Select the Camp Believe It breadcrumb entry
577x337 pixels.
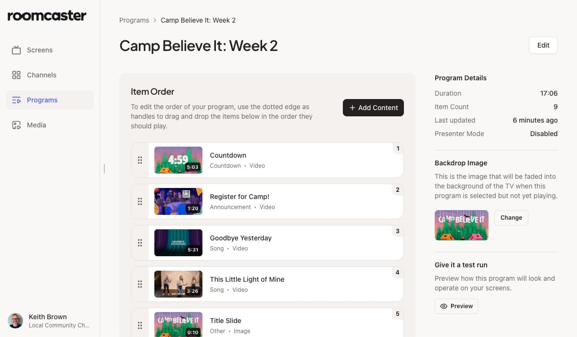pyautogui.click(x=198, y=20)
